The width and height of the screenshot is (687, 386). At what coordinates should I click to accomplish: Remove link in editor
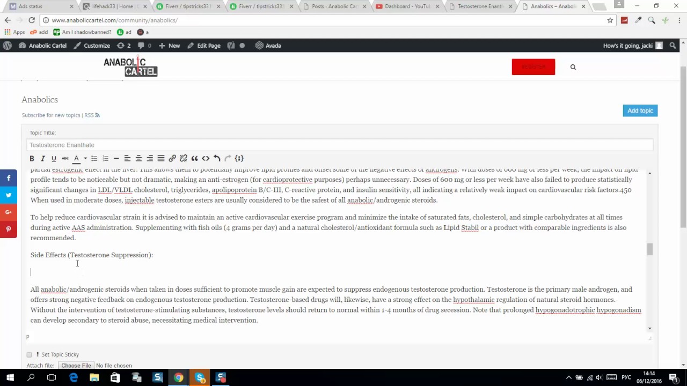point(184,158)
